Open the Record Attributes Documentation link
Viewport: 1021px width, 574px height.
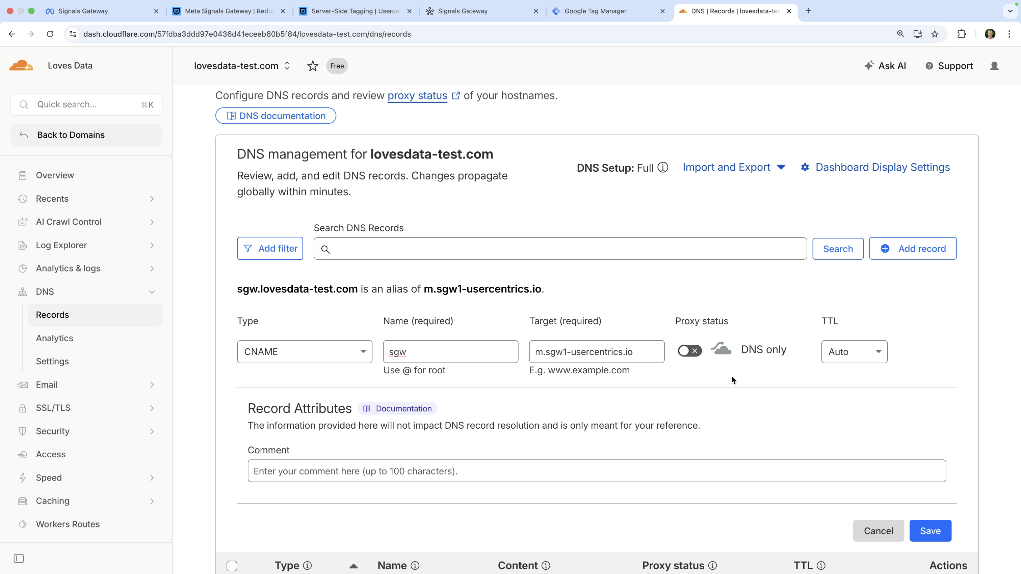point(397,408)
